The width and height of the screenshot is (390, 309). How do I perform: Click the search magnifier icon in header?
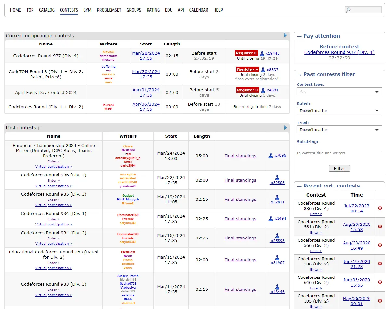pyautogui.click(x=348, y=10)
